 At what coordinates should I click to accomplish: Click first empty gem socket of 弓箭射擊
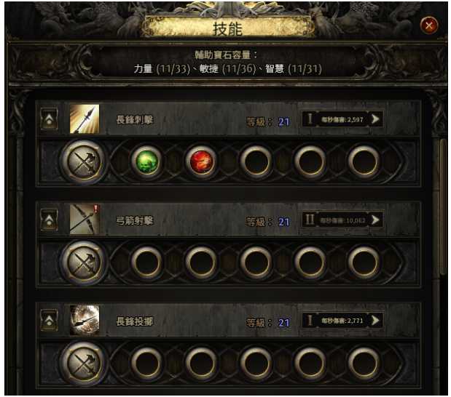146,262
